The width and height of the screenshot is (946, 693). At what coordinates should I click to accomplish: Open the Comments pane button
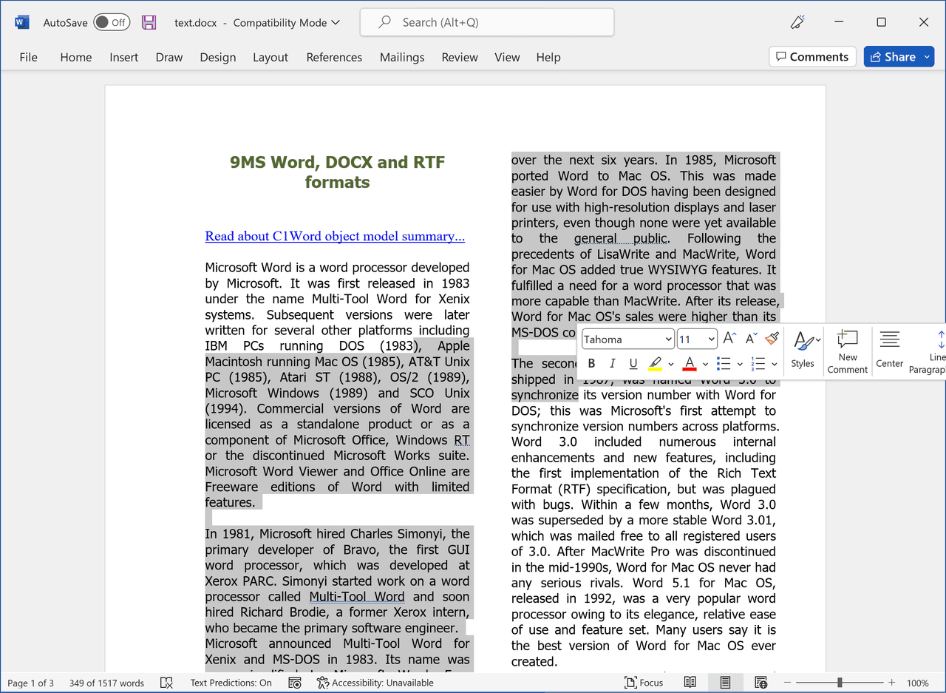(x=812, y=57)
